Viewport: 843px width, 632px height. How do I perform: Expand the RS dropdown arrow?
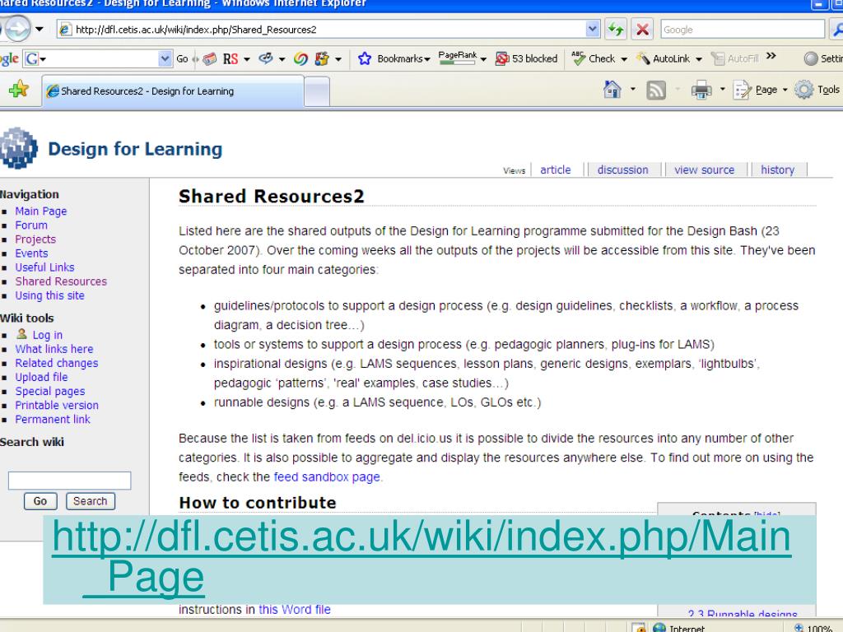(247, 59)
